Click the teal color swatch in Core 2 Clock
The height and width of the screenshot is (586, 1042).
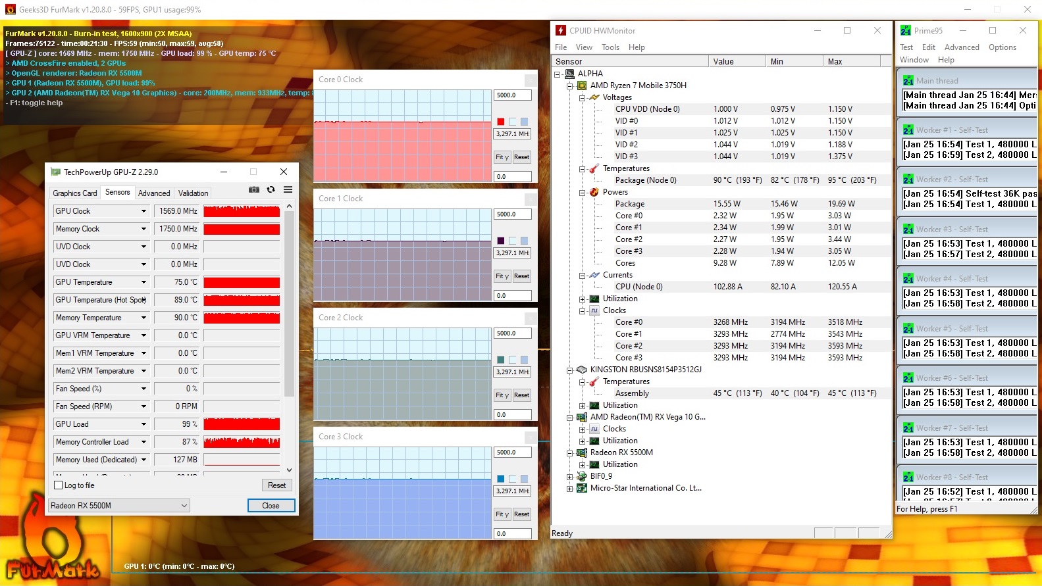[x=501, y=360]
